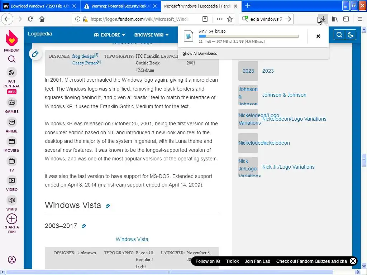Expand the BROWSE WIKI dropdown menu
The image size is (367, 275).
point(151,35)
